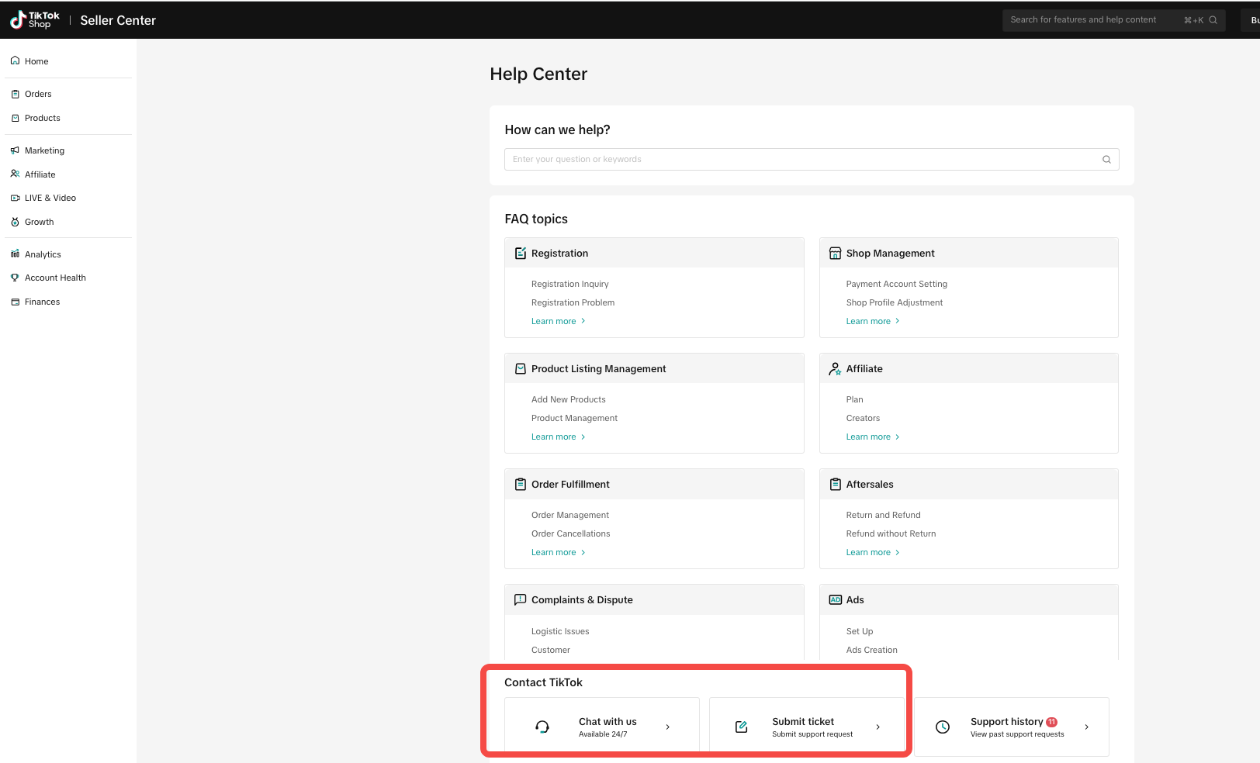Open Learn more under Registration
The width and height of the screenshot is (1260, 763).
pos(559,322)
